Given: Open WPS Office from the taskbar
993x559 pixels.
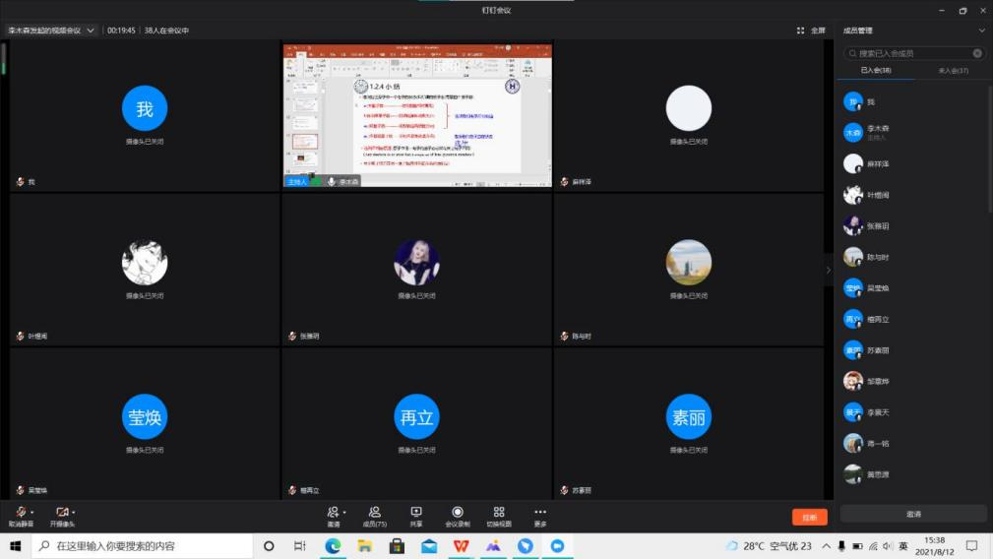Looking at the screenshot, I should pyautogui.click(x=461, y=545).
